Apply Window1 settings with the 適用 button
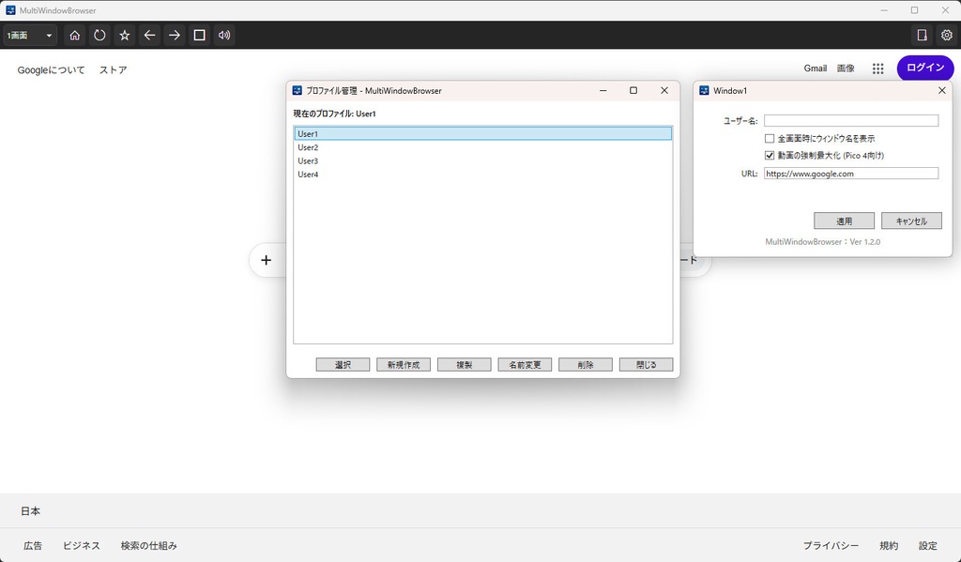Image resolution: width=961 pixels, height=562 pixels. [843, 220]
